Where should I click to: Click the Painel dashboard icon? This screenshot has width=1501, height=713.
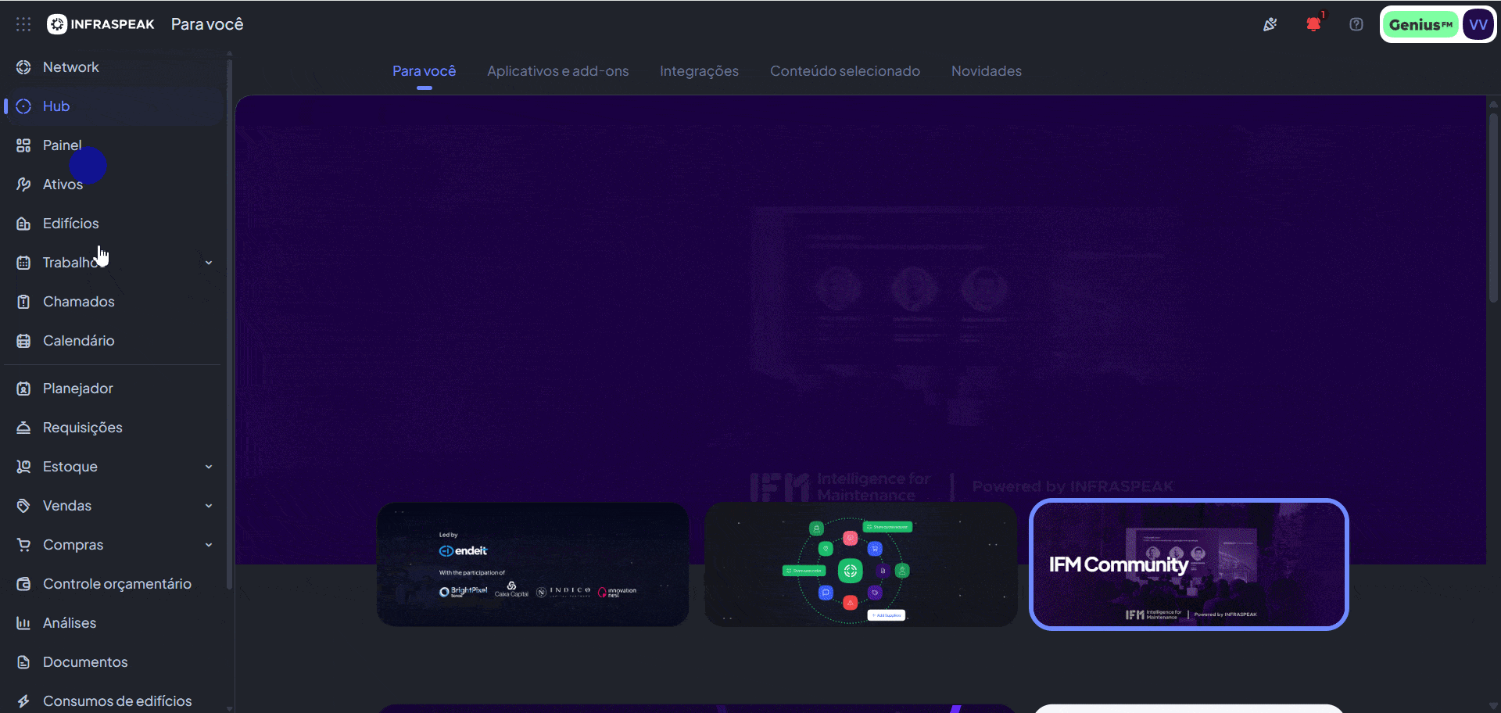[23, 145]
